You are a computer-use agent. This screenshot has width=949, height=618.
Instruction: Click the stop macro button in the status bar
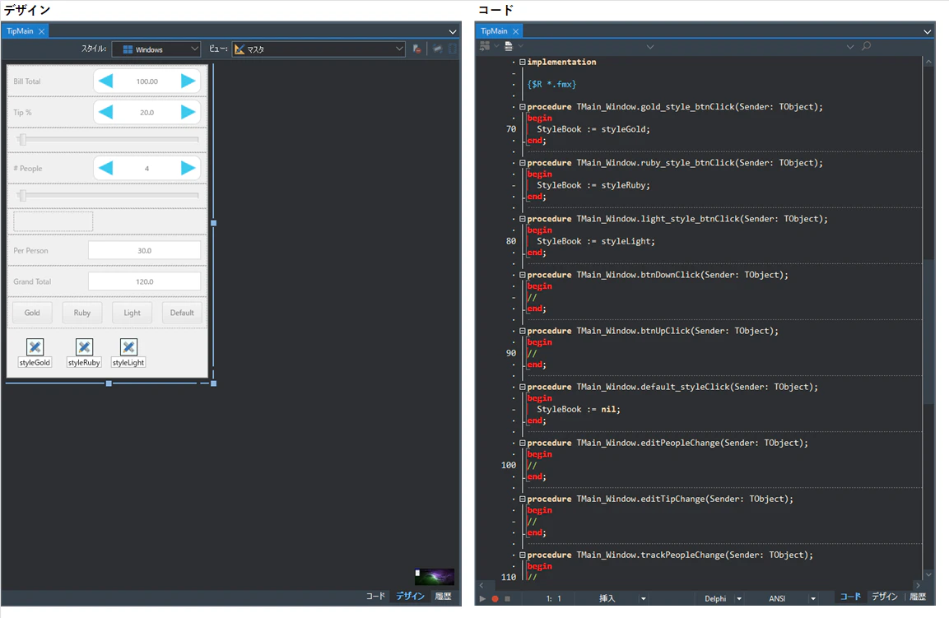click(x=507, y=598)
